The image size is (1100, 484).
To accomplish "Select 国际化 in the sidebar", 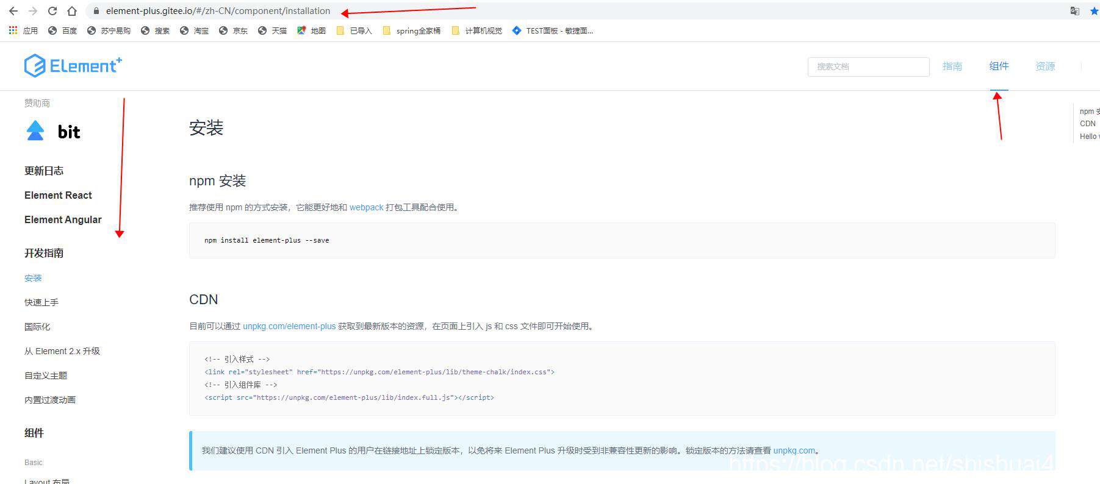I will pyautogui.click(x=37, y=327).
